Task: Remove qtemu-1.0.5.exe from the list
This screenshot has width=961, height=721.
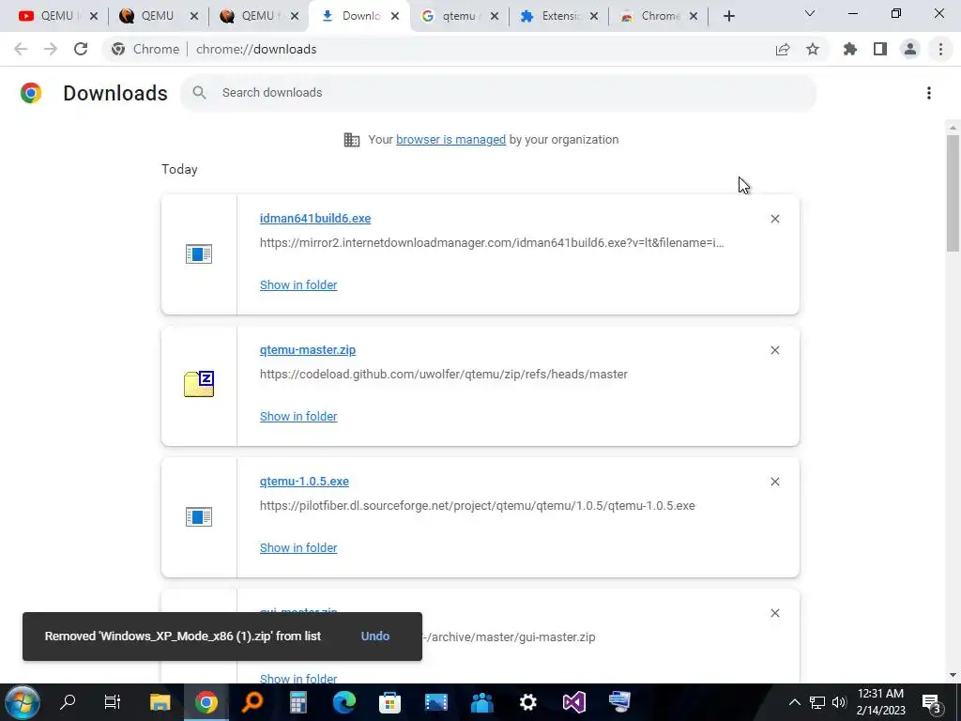Action: point(774,482)
